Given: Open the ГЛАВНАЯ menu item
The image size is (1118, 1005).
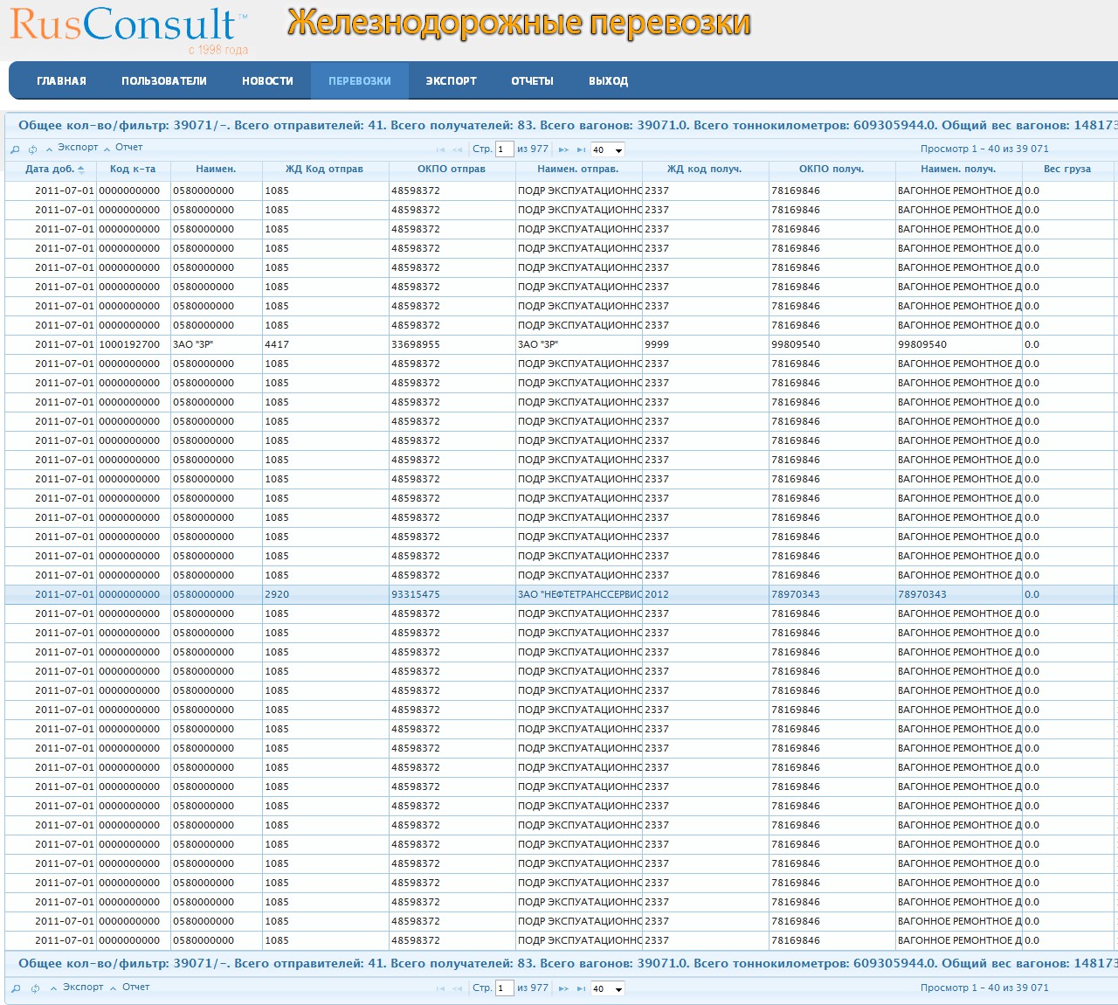Looking at the screenshot, I should 61,81.
